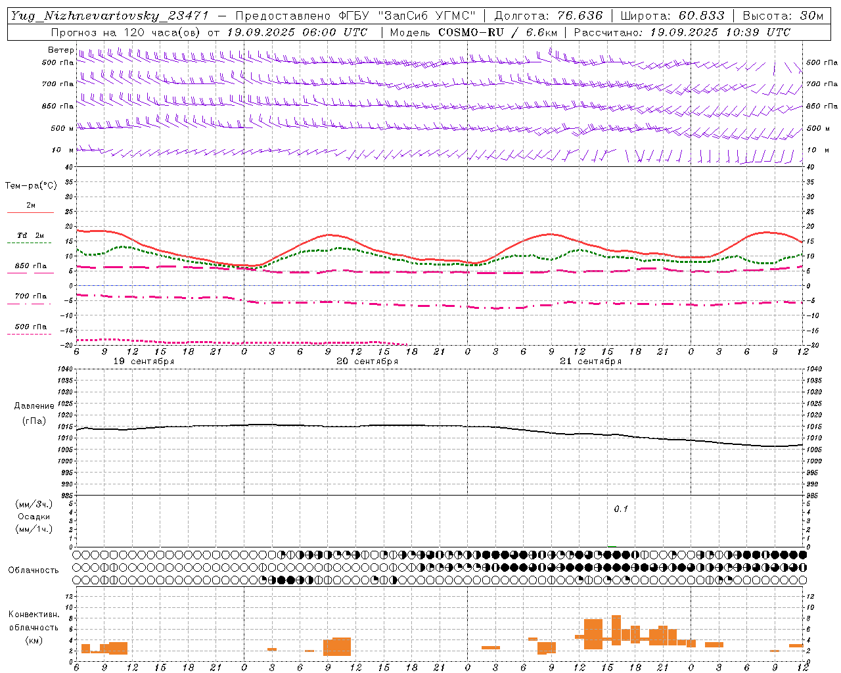The height and width of the screenshot is (673, 841).
Task: Click the Облачность cloud cover label
Action: [x=34, y=570]
